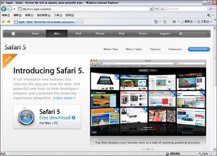This screenshot has width=217, height=156.
Task: Select the first slideshow pagination dot
Action: point(143,149)
